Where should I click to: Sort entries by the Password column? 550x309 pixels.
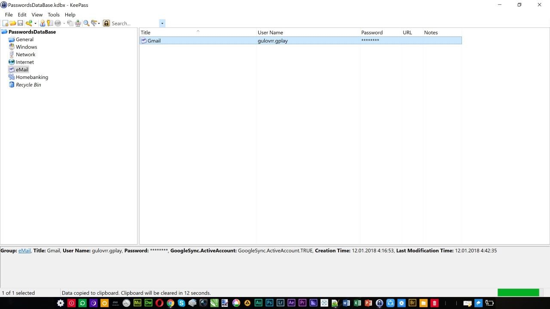point(381,33)
